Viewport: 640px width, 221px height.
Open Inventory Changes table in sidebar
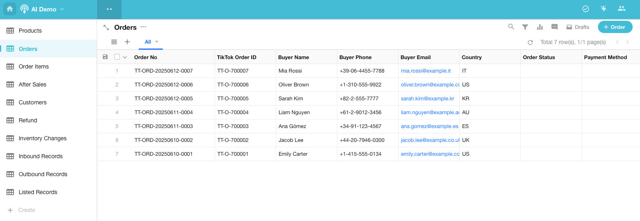(42, 138)
